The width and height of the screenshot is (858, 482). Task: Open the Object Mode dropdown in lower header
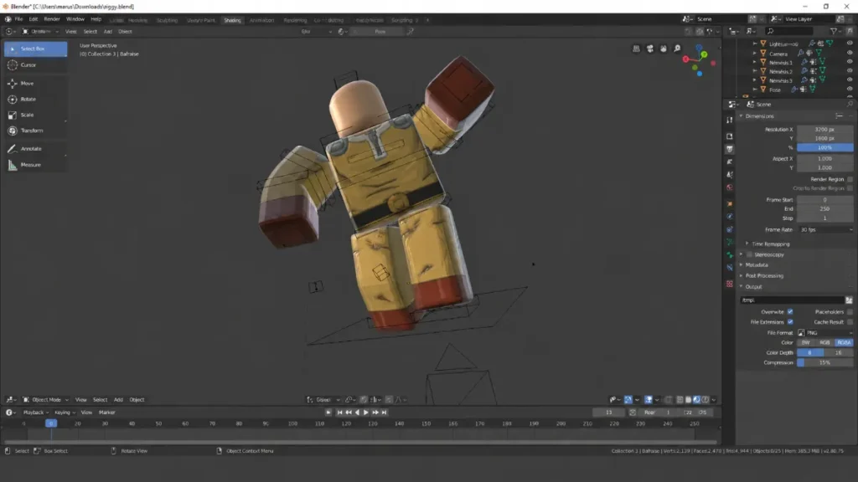(x=45, y=400)
